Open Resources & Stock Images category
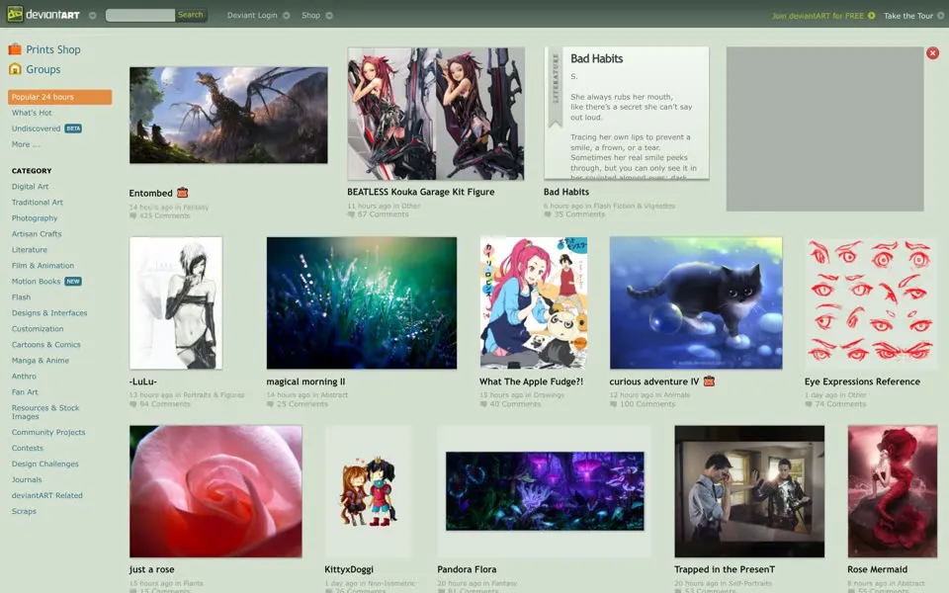 [45, 412]
